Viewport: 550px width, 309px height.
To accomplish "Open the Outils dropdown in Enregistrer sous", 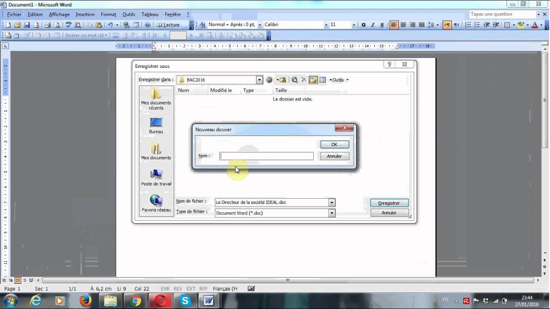I will point(339,80).
